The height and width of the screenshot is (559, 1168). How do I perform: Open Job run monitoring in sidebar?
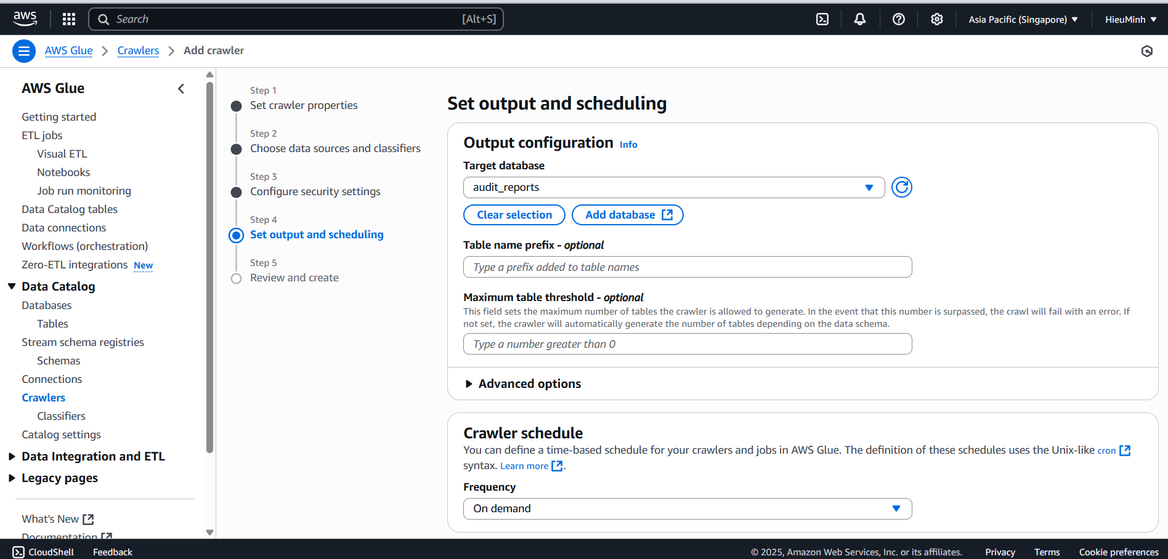pyautogui.click(x=84, y=191)
